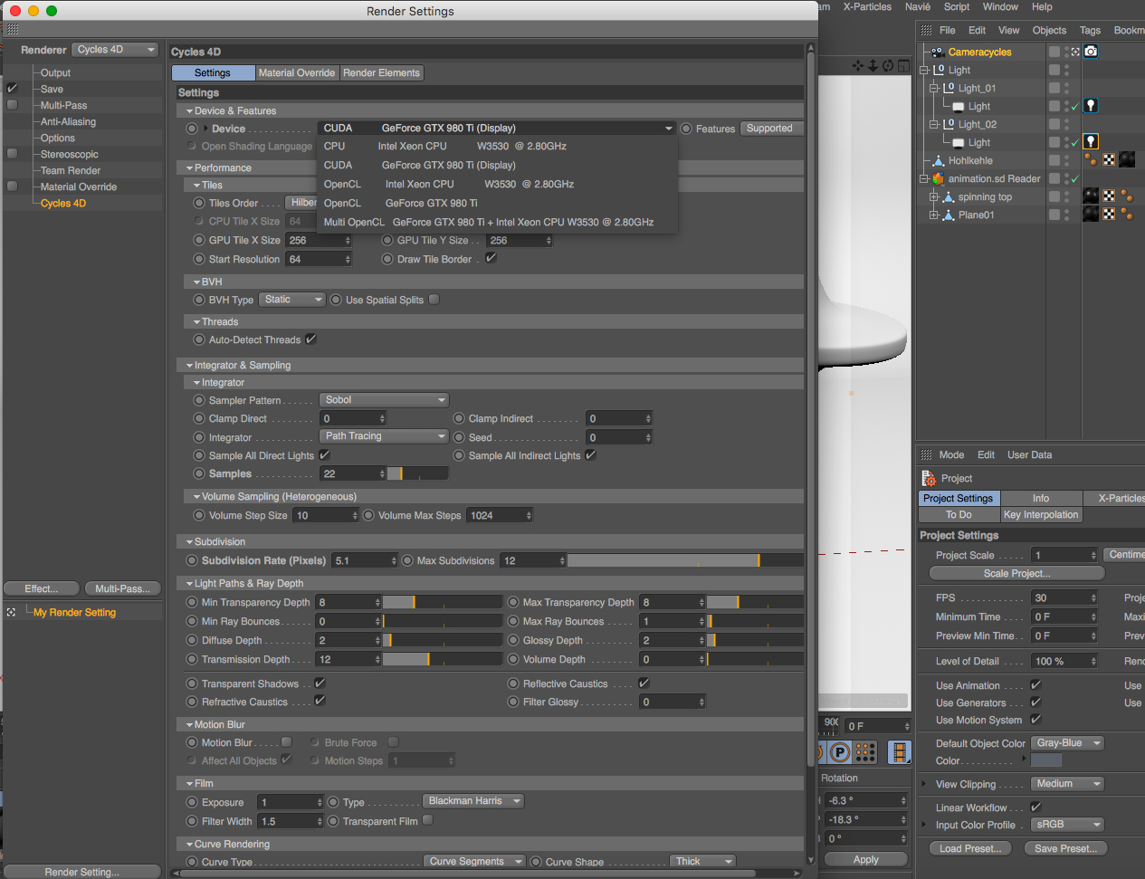The width and height of the screenshot is (1145, 879).
Task: Enable the Multi-Pass checkbox in the sidebar
Action: pos(13,105)
